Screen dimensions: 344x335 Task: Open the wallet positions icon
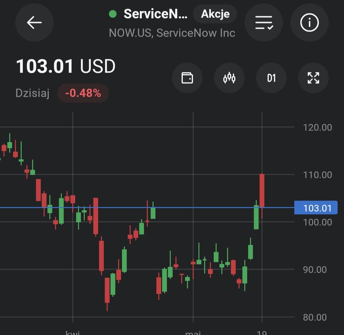coord(187,78)
